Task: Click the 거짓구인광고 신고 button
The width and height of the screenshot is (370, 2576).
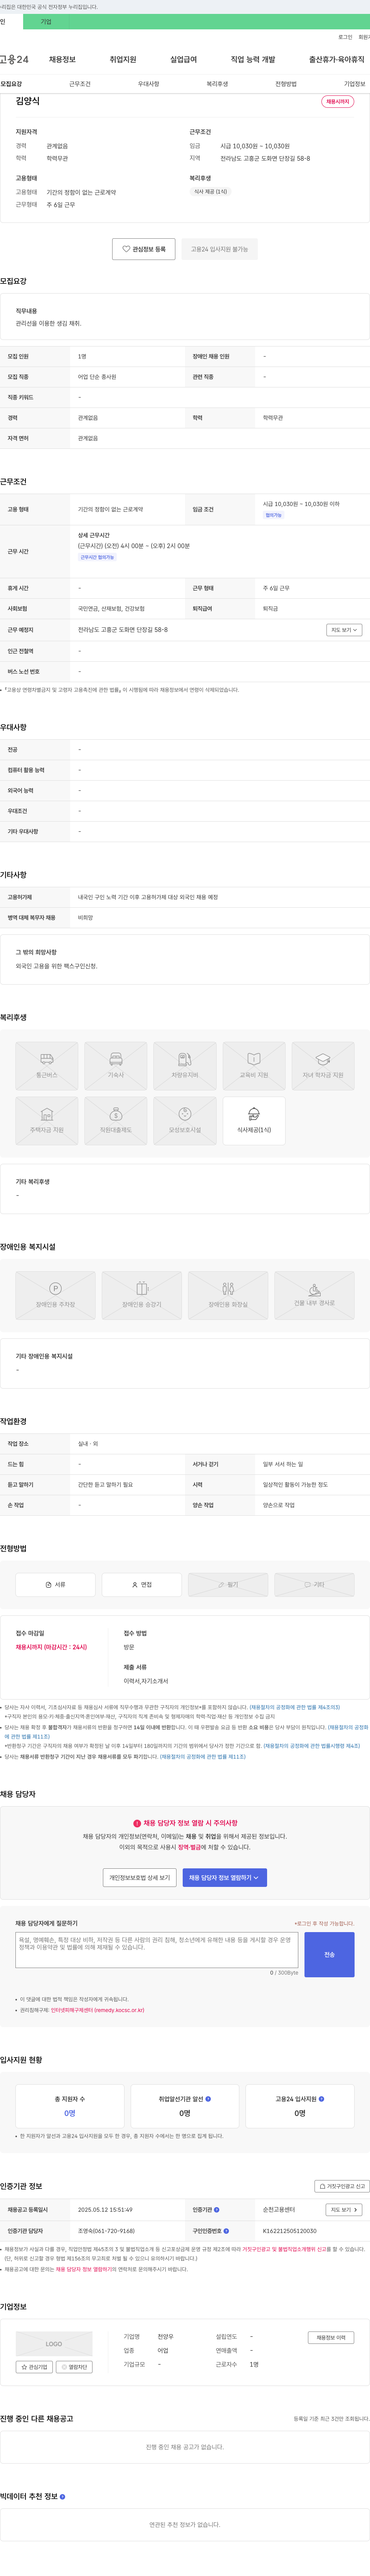Action: click(x=342, y=2186)
